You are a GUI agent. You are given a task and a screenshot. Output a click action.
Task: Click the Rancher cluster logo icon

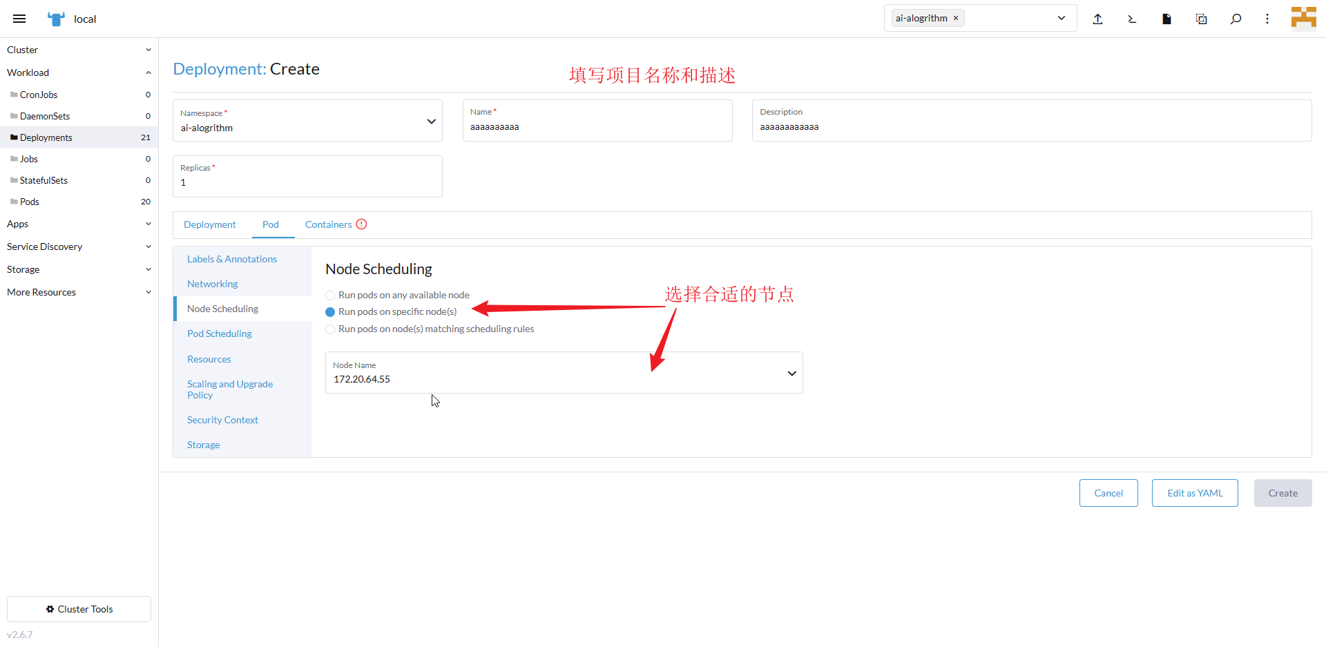point(56,19)
